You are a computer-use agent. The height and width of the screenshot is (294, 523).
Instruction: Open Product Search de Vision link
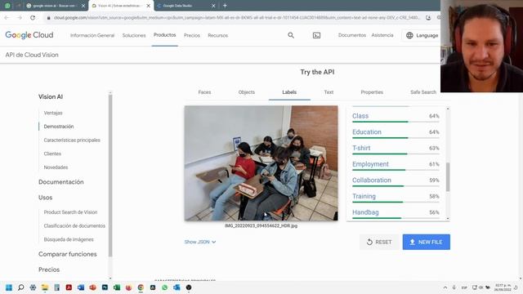71,212
